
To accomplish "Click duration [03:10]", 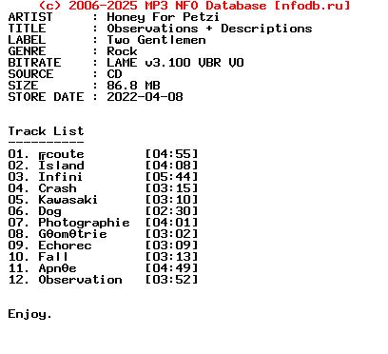I will pos(171,200).
